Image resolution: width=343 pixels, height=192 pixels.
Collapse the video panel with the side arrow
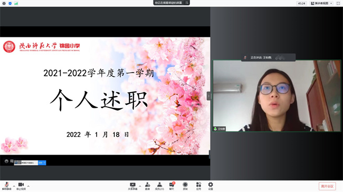(x=208, y=96)
